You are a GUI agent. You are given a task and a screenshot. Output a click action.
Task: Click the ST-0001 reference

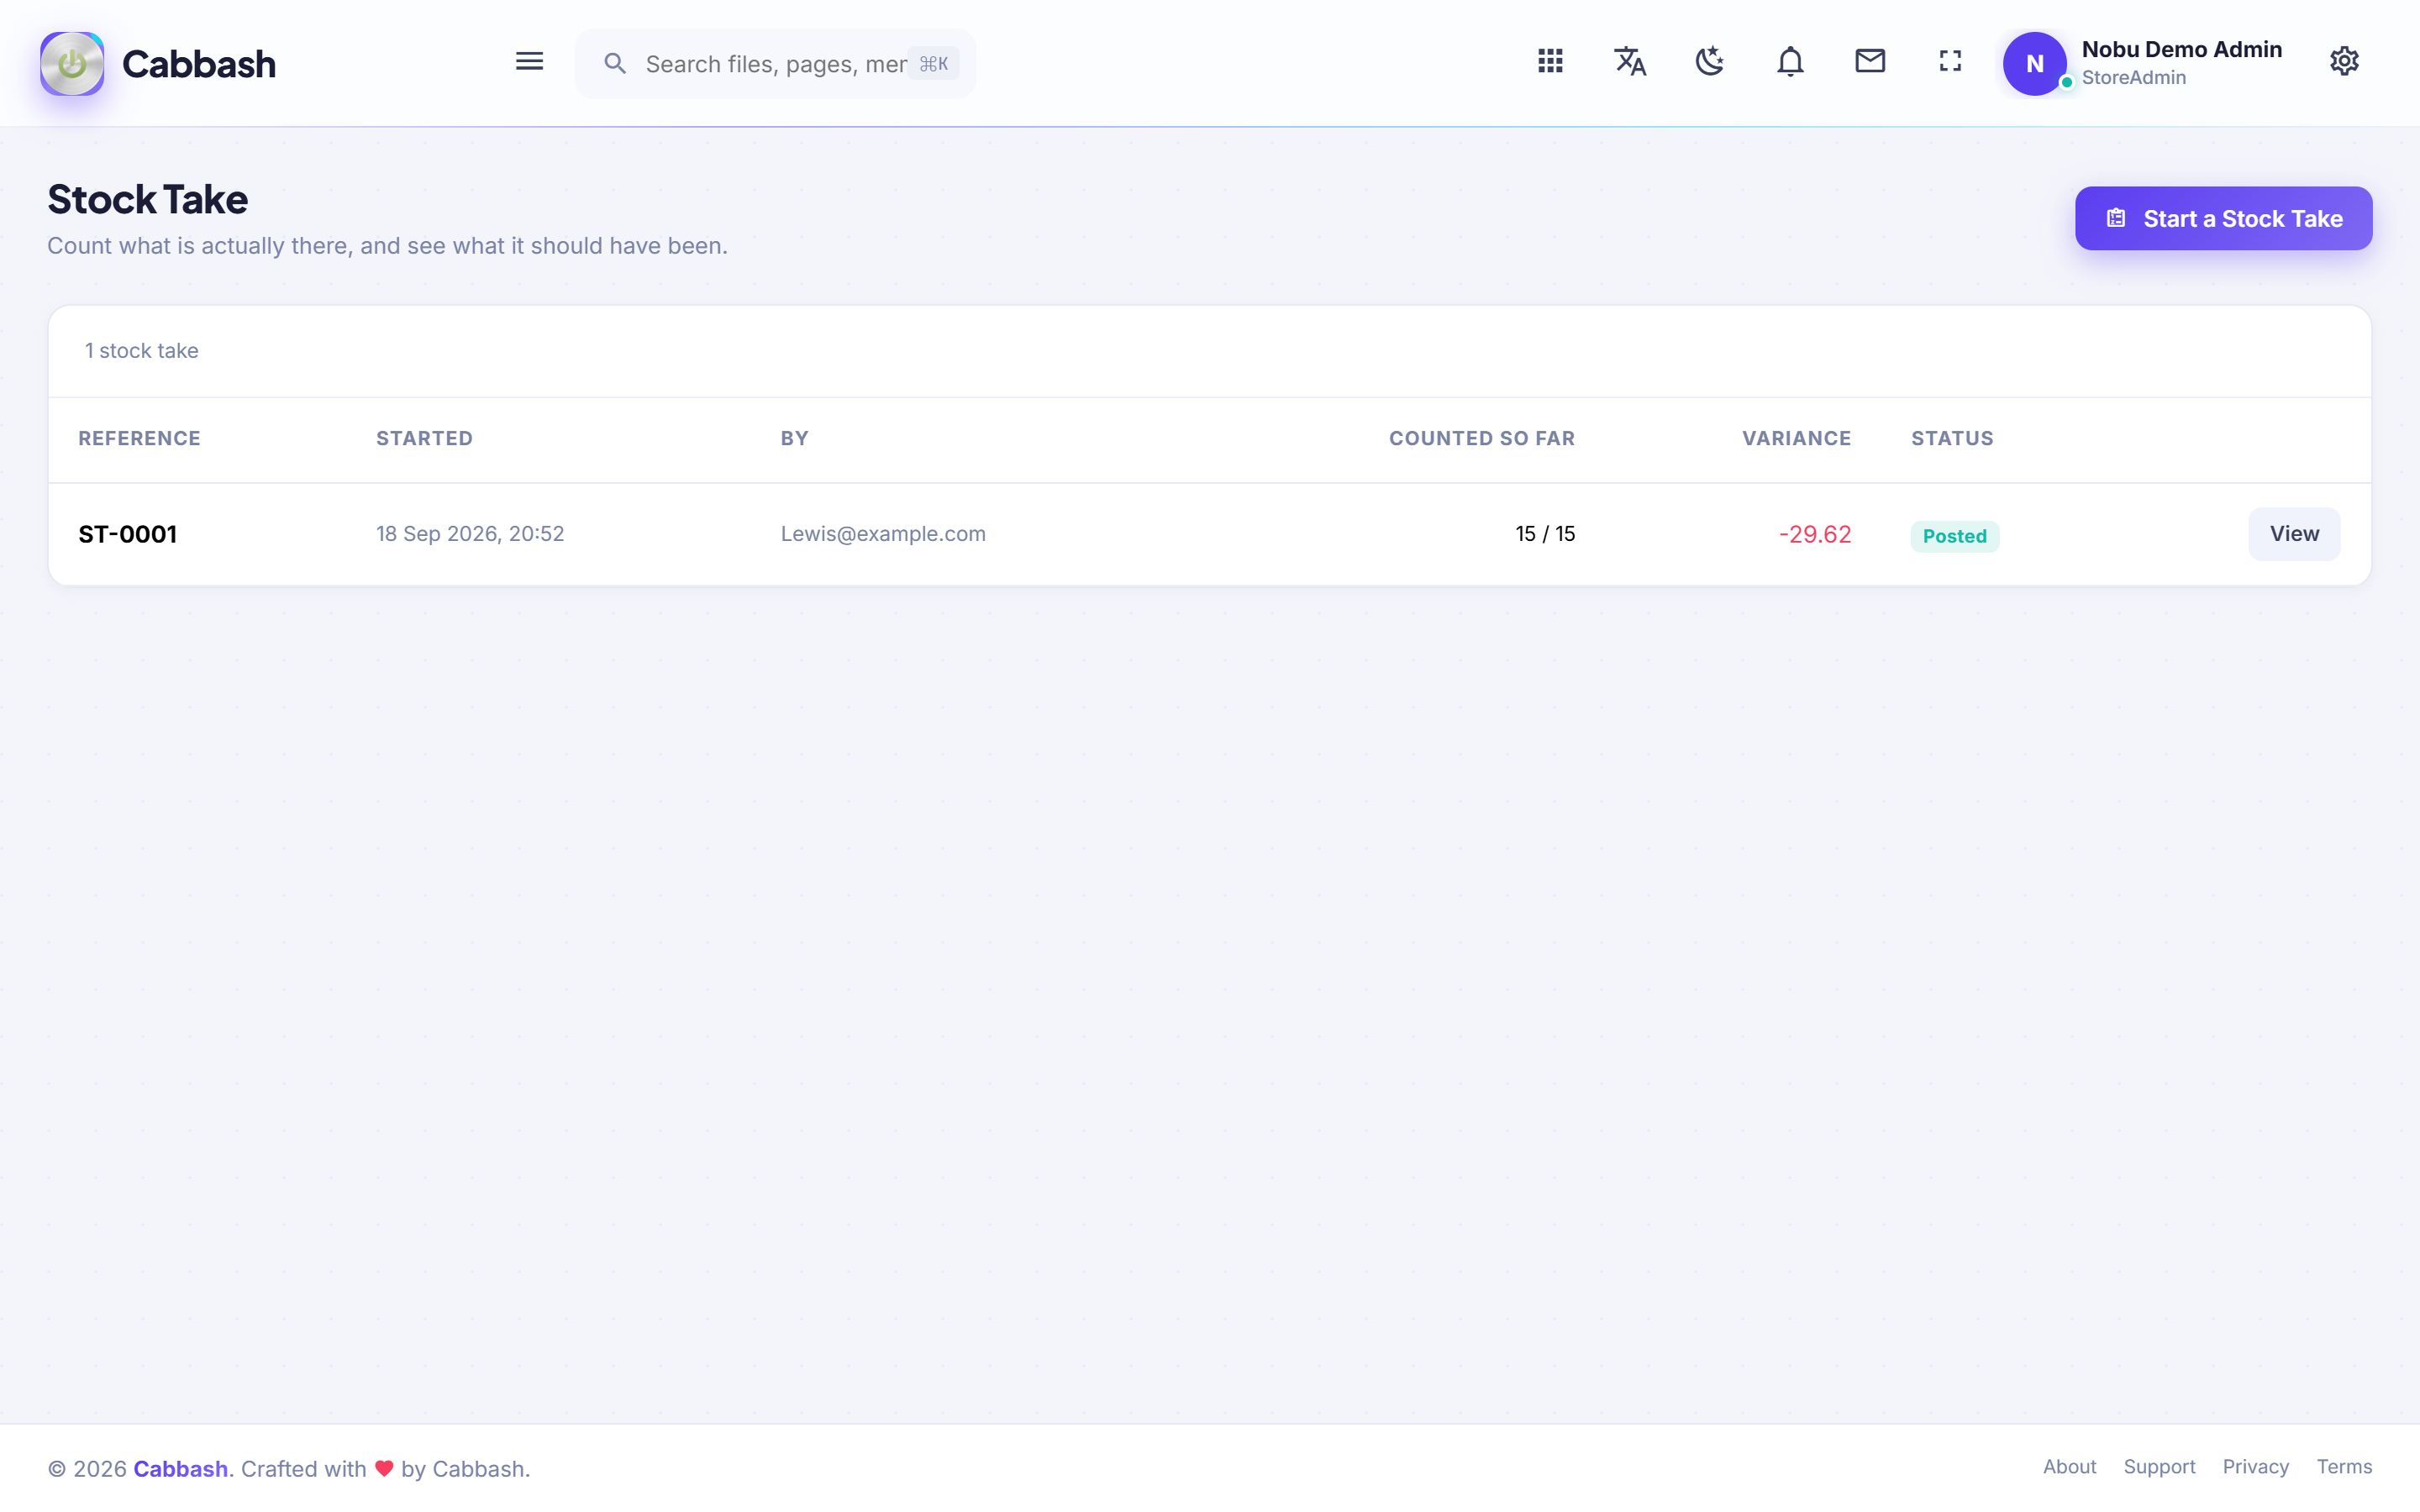(127, 535)
